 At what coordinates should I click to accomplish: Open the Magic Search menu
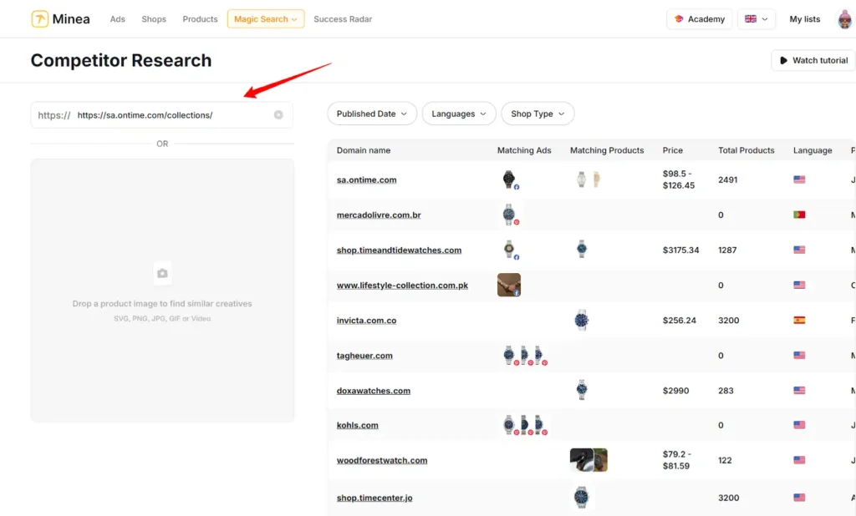coord(265,19)
